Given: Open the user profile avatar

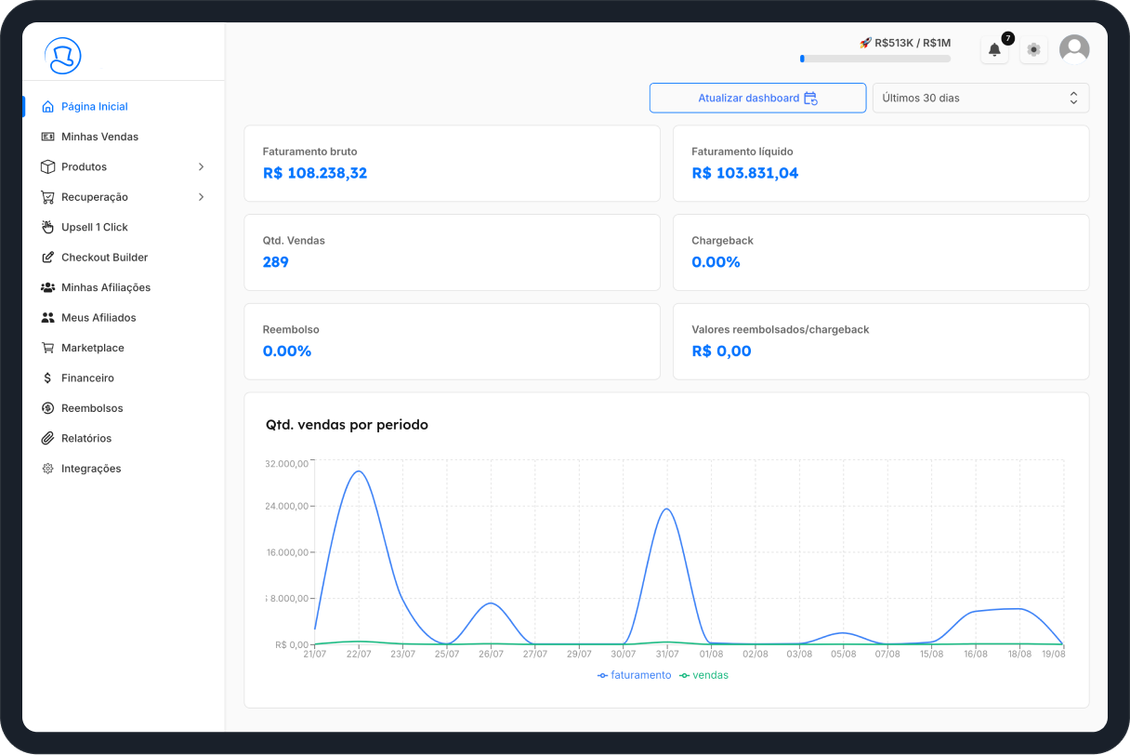Looking at the screenshot, I should point(1074,50).
